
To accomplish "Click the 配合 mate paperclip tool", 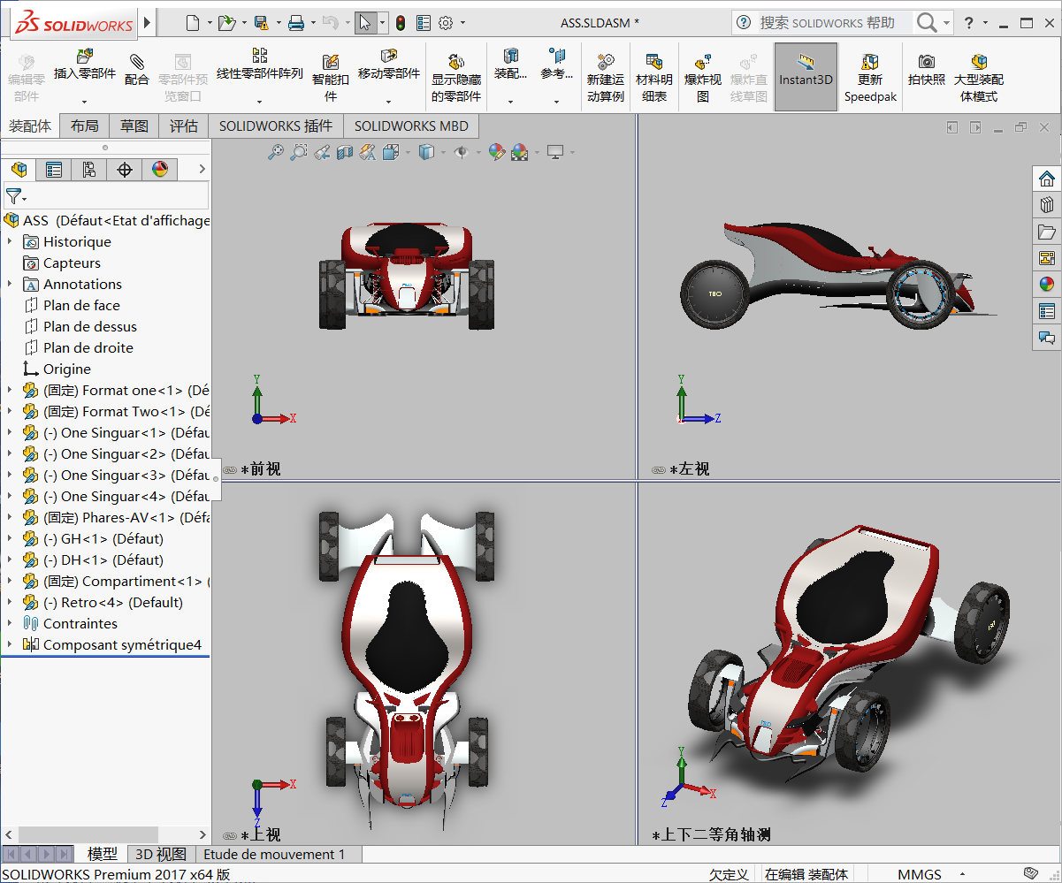I will [x=137, y=69].
